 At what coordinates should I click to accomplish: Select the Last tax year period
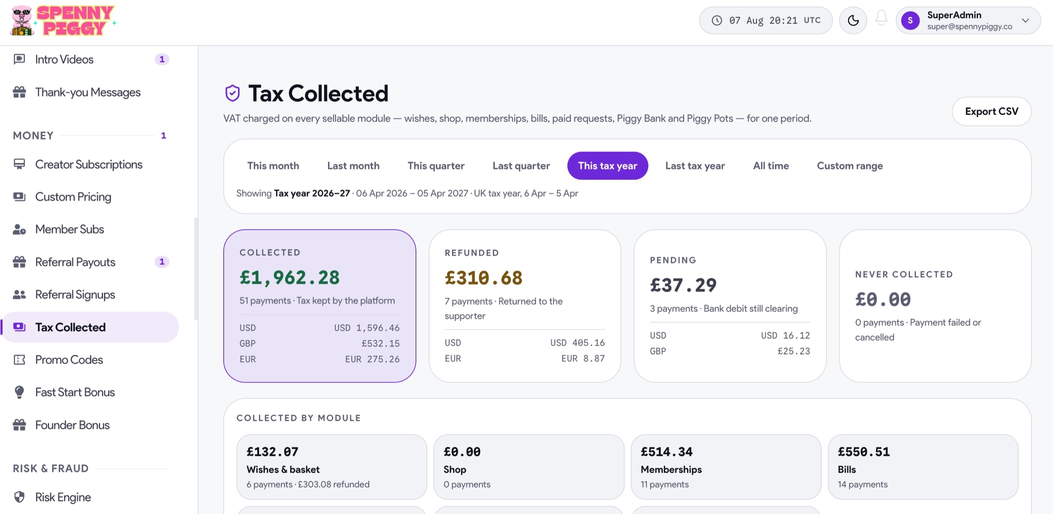tap(695, 166)
